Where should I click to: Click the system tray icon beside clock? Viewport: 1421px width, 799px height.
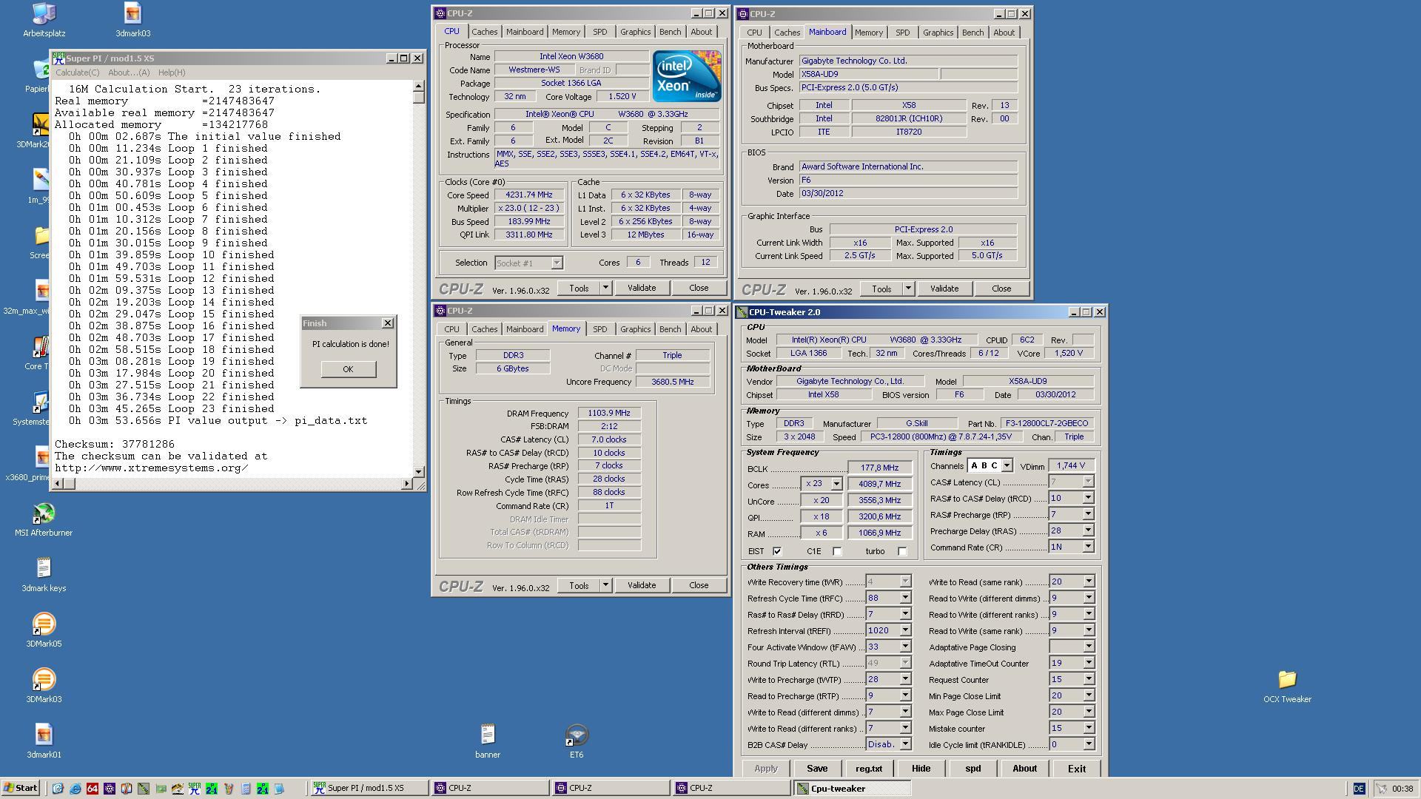tap(1381, 789)
